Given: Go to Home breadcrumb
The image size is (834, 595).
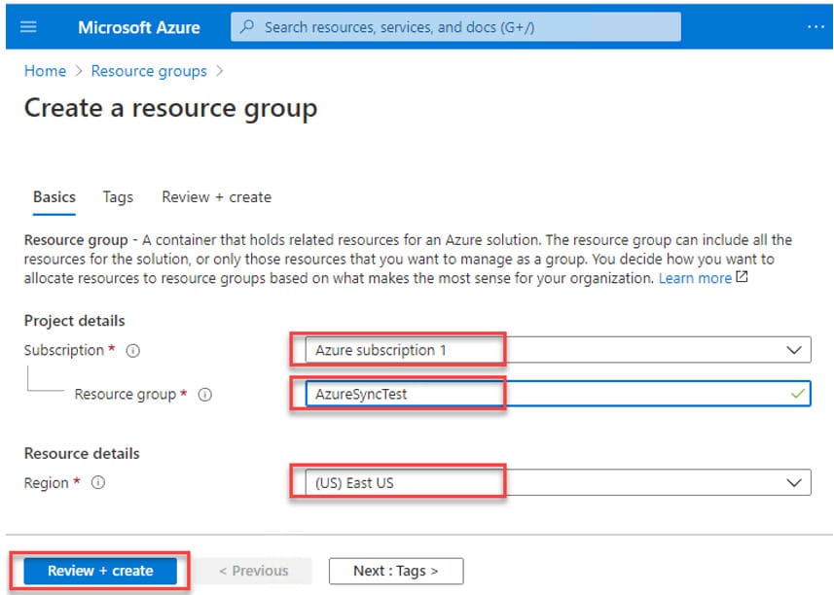Looking at the screenshot, I should click(45, 71).
